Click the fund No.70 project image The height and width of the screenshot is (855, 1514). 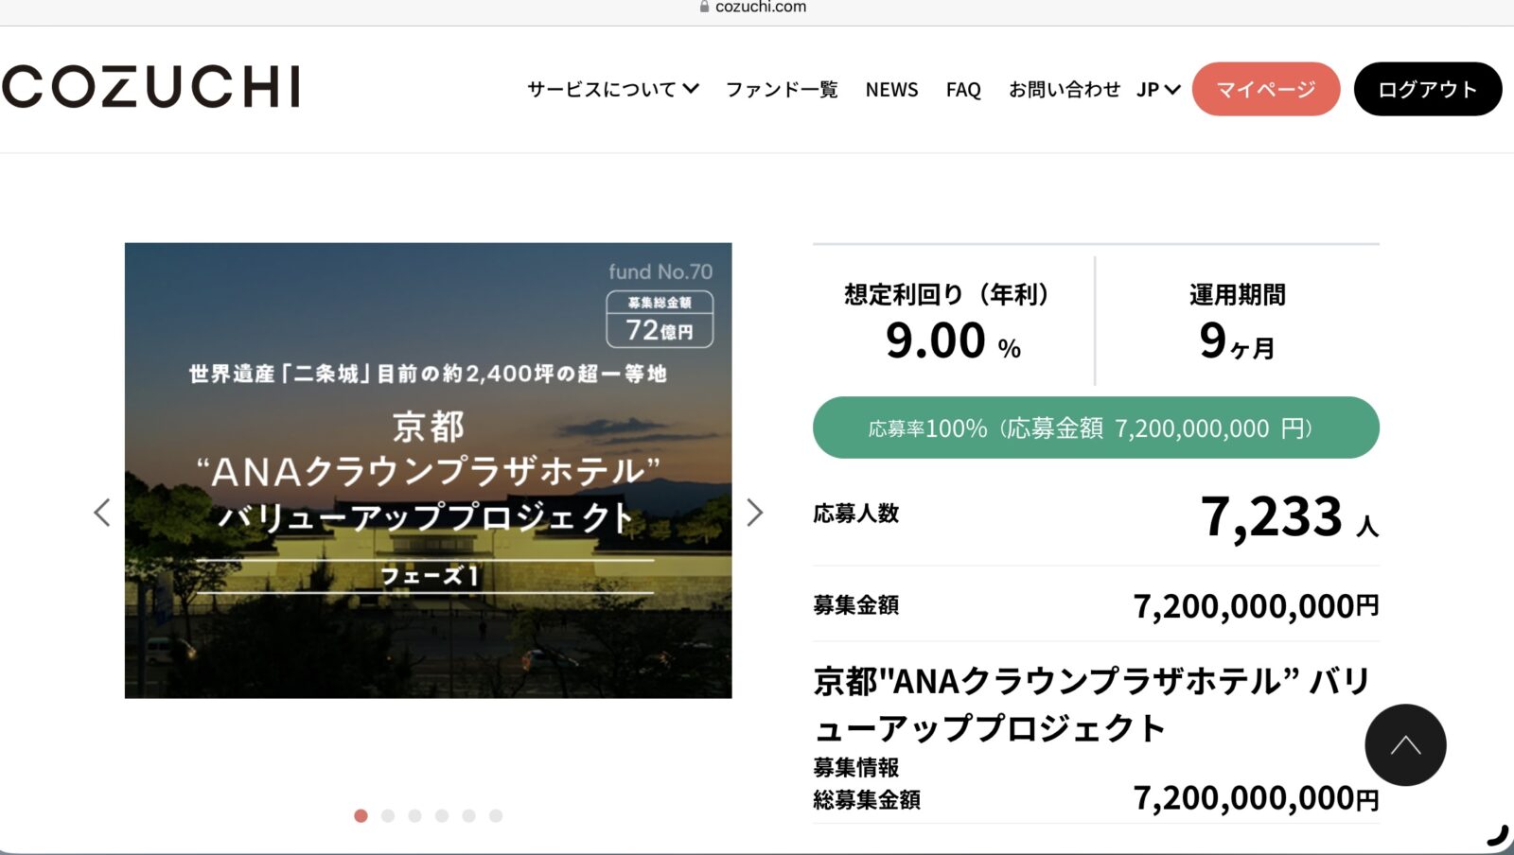coord(428,471)
